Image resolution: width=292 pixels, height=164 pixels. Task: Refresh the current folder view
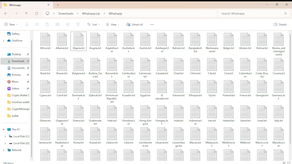click(36, 13)
